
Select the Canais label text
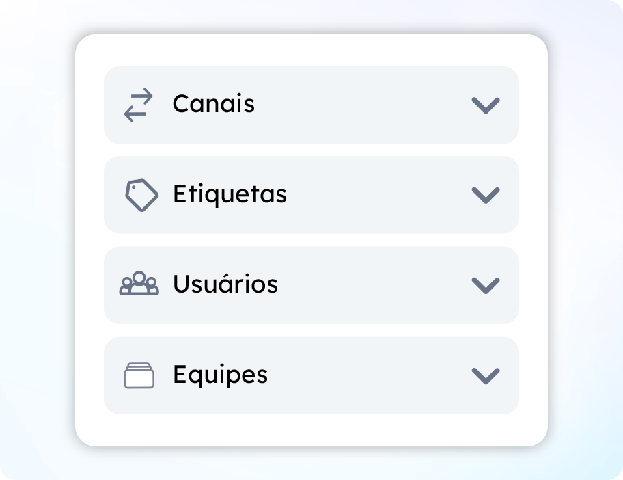(213, 104)
